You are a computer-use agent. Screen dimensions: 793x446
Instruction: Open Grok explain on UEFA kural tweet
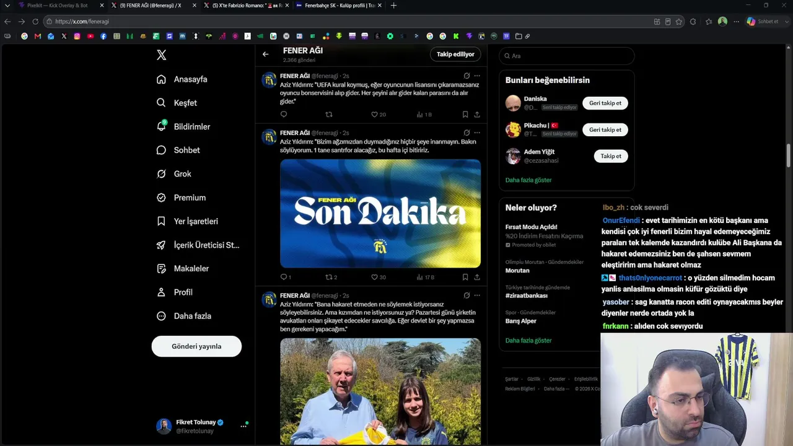click(467, 76)
